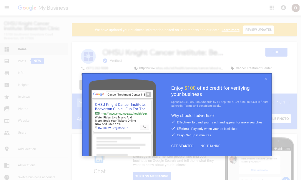The image size is (301, 180).
Task: Click the Verified shield badge
Action: [105, 61]
